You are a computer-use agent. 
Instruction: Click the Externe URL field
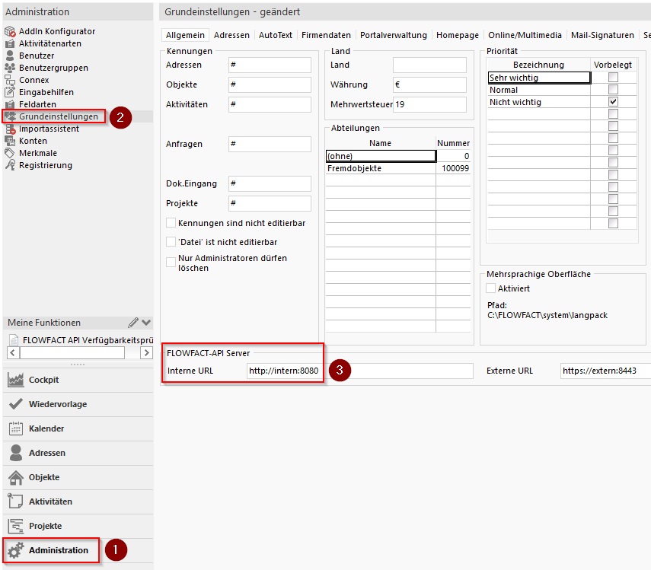click(605, 371)
